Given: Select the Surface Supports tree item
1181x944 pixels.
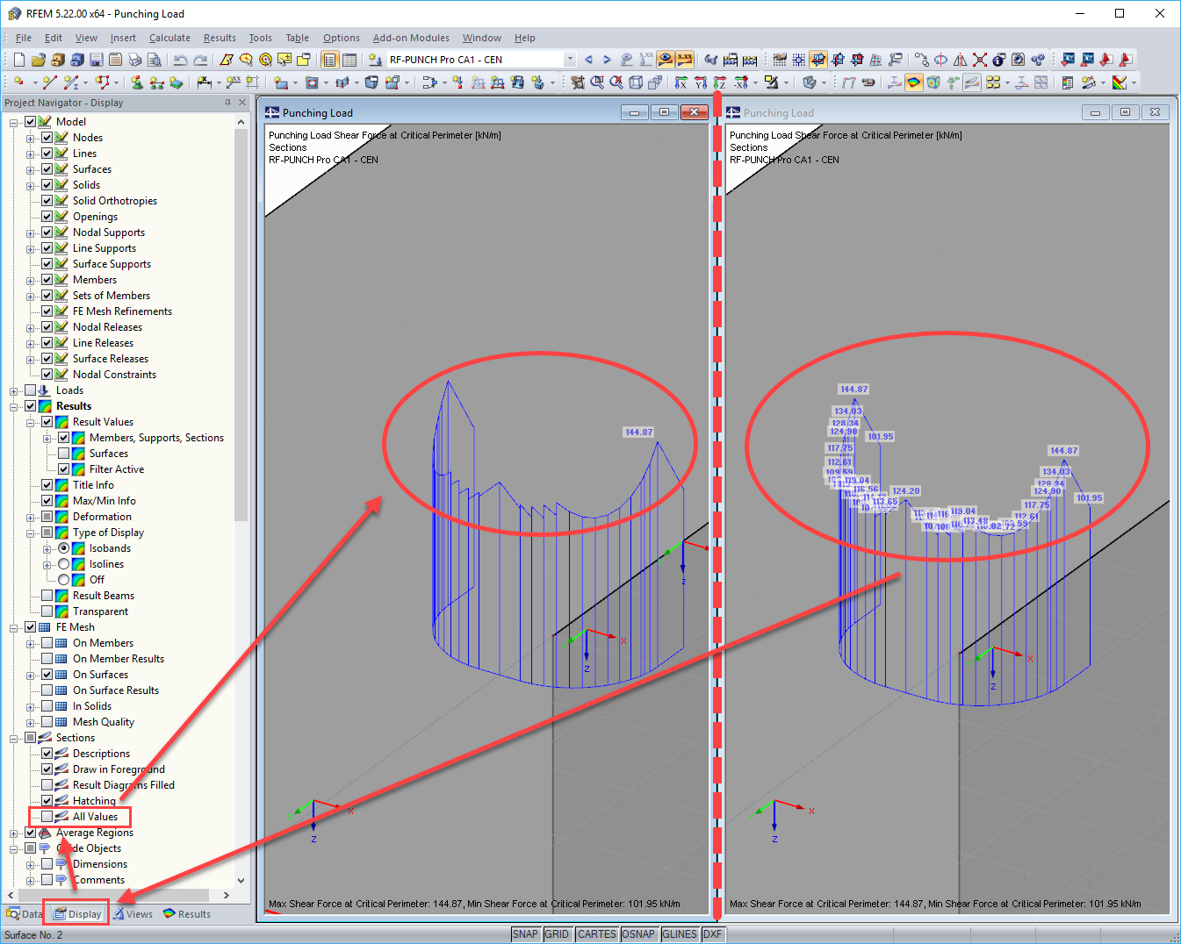Looking at the screenshot, I should pos(112,264).
